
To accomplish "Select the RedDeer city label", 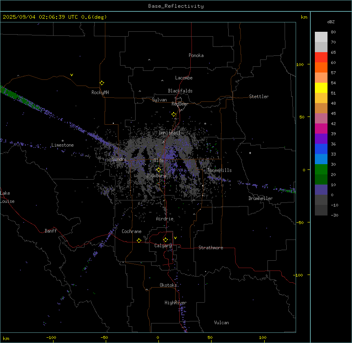I will pyautogui.click(x=180, y=104).
